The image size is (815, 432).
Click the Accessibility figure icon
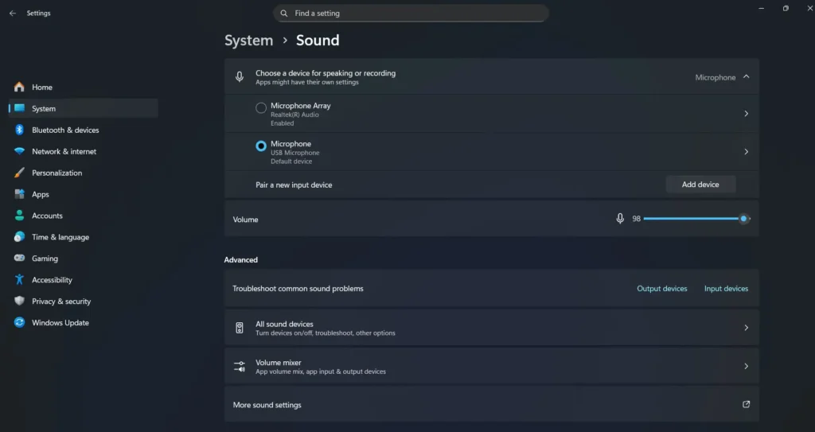19,280
